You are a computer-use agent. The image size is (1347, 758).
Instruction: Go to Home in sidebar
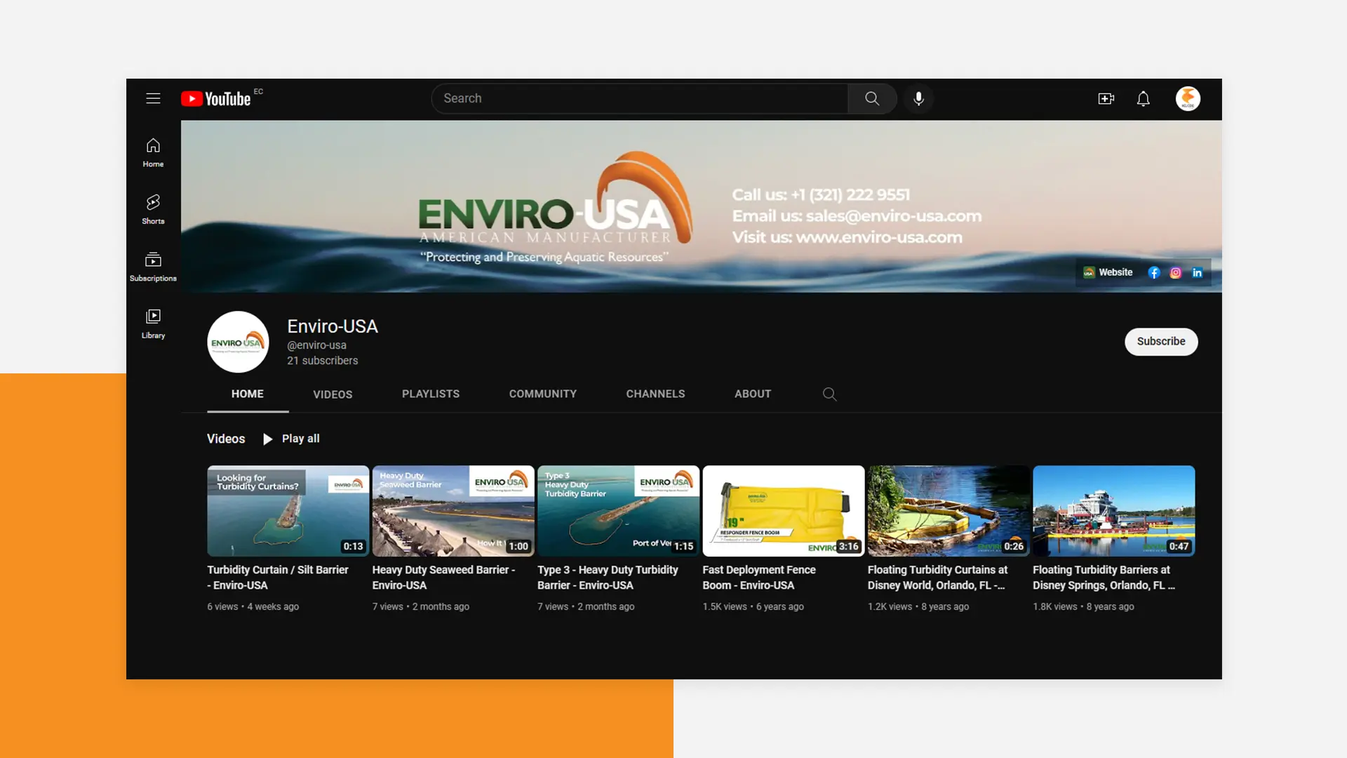click(x=153, y=153)
